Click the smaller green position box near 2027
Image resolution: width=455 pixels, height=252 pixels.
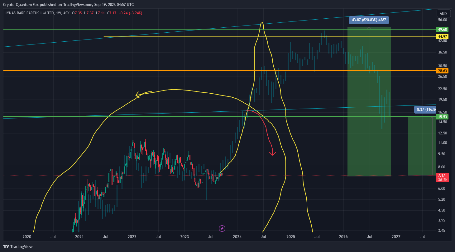click(x=421, y=146)
